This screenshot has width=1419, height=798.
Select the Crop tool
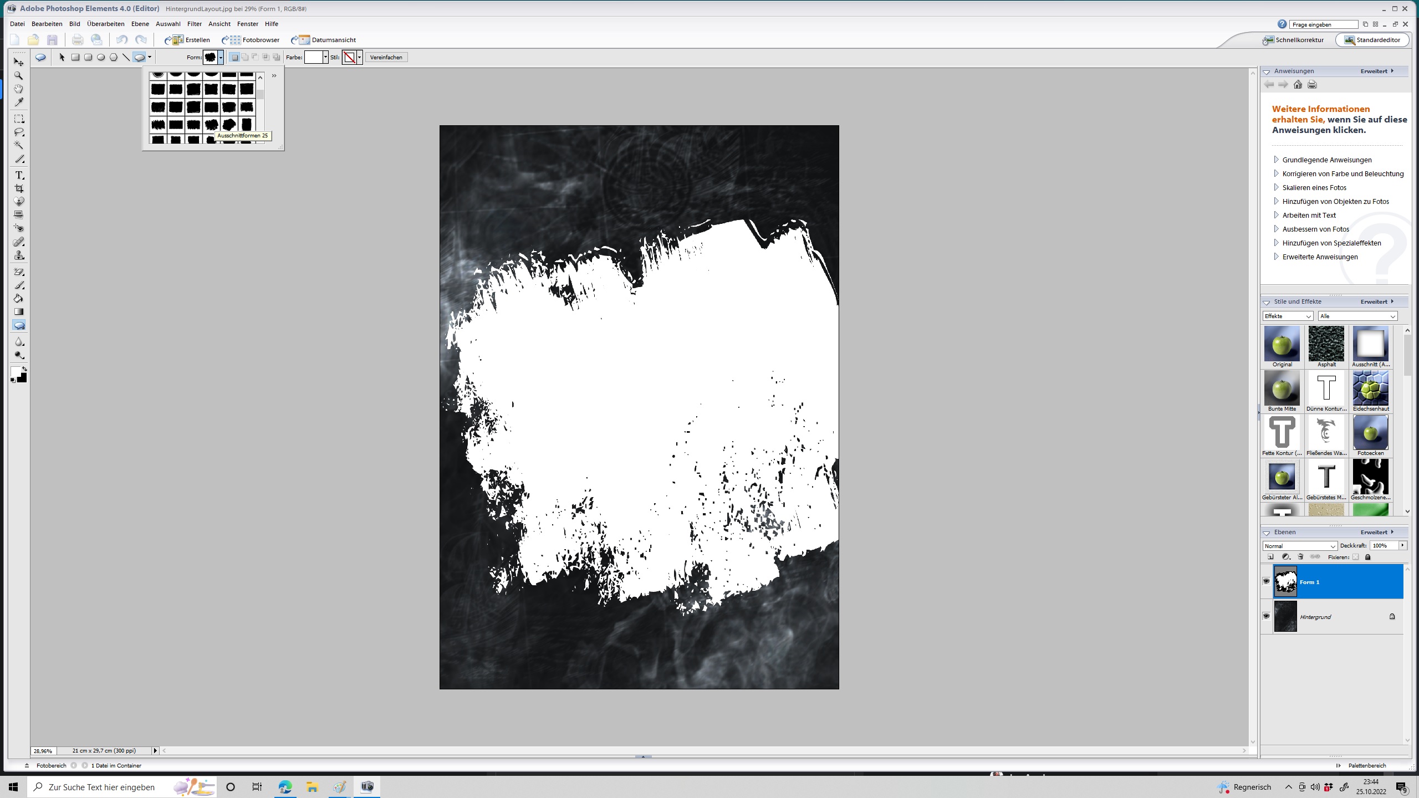(x=19, y=188)
